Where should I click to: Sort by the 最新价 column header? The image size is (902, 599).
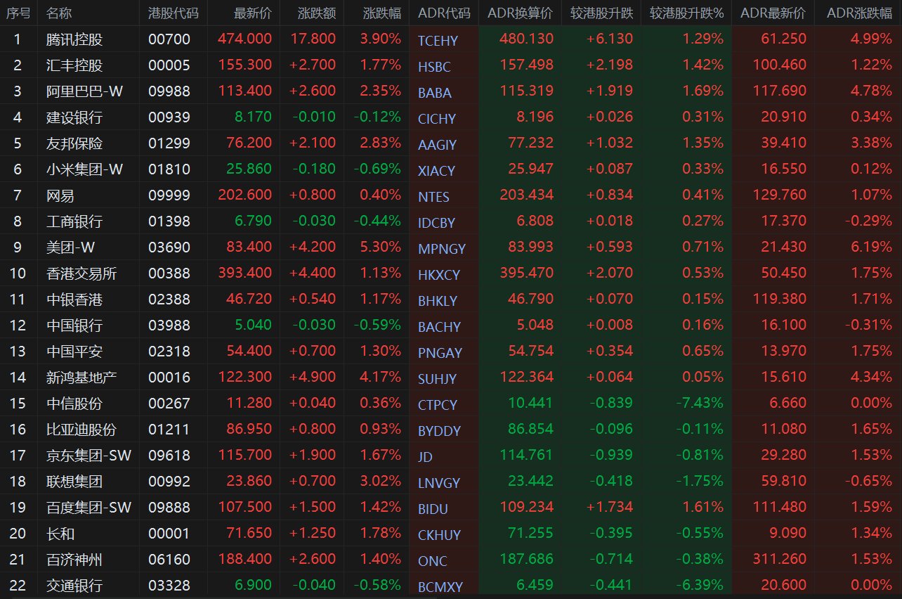tap(253, 13)
